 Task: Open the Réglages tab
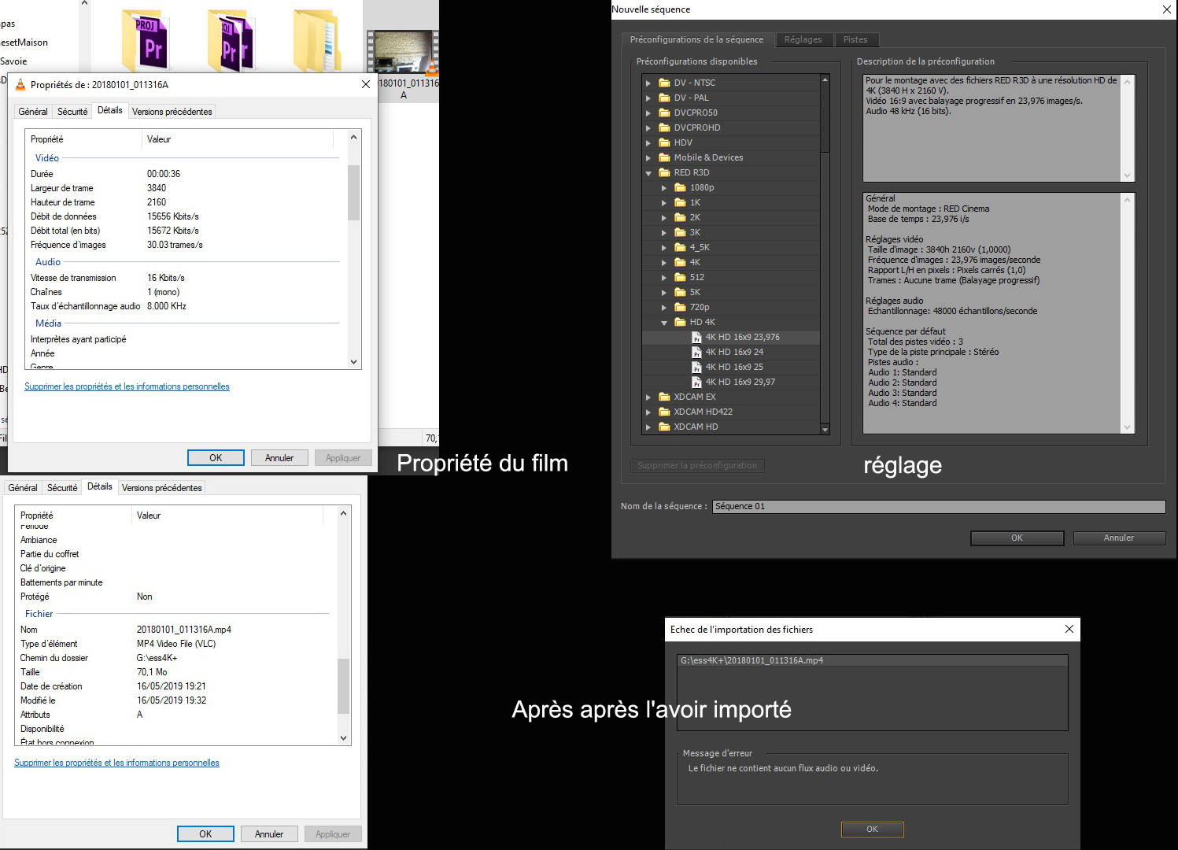(x=803, y=39)
